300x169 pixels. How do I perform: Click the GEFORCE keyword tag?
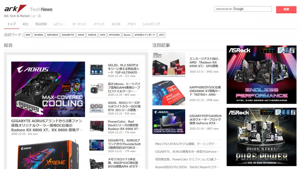click(x=52, y=35)
